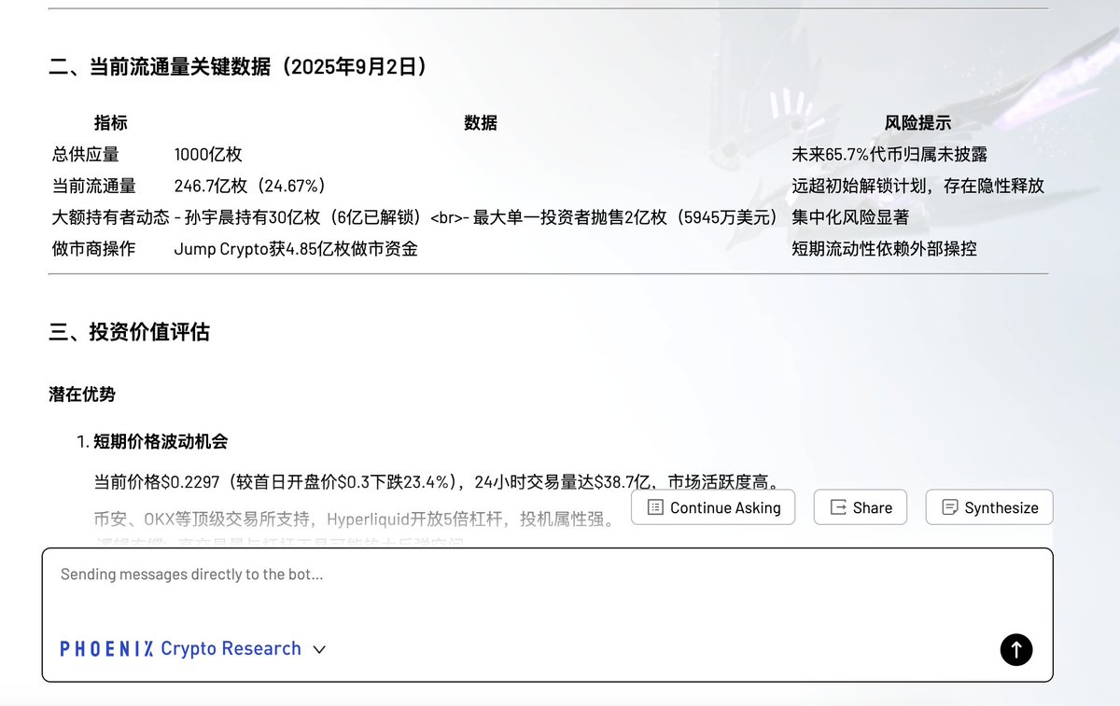
Task: Click the Continue Asking button
Action: coord(713,507)
